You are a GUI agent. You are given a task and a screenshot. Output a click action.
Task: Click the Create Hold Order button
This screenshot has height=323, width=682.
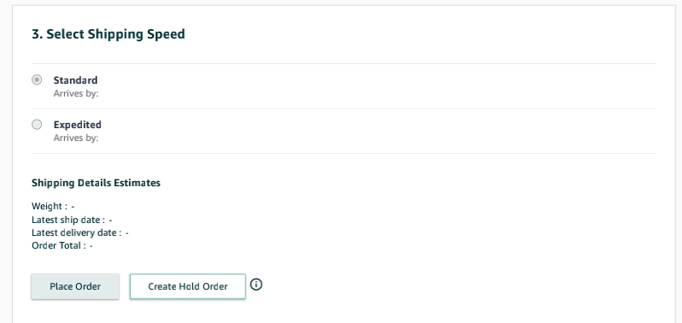pos(188,286)
